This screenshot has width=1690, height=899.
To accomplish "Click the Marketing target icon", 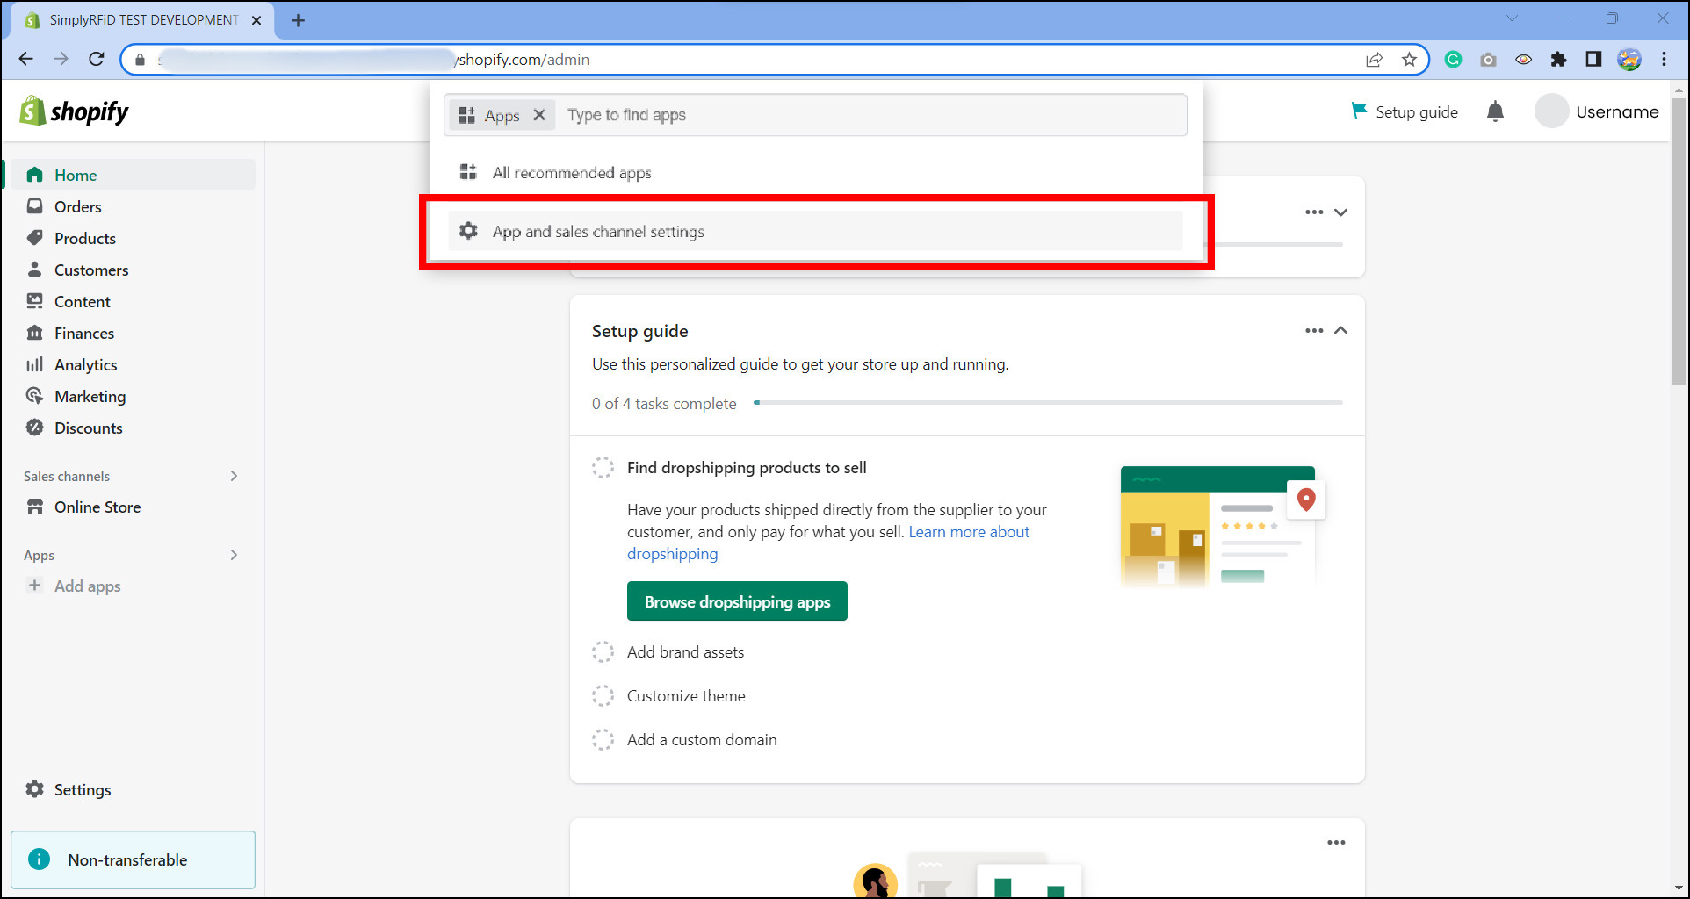I will tap(35, 396).
